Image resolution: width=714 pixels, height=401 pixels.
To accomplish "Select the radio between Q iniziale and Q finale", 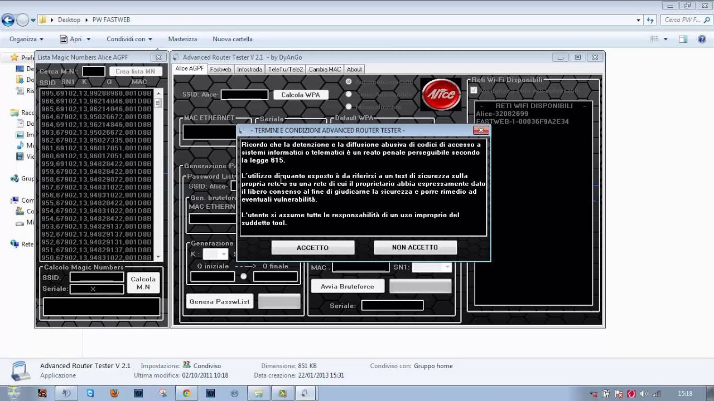I will point(243,276).
